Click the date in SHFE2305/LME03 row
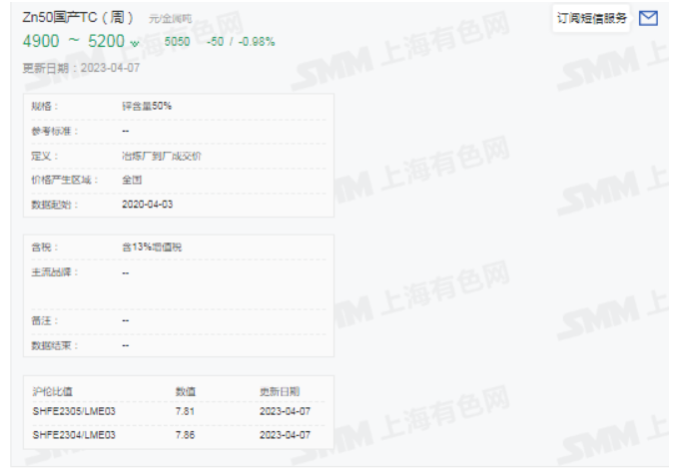The image size is (679, 474). (285, 411)
